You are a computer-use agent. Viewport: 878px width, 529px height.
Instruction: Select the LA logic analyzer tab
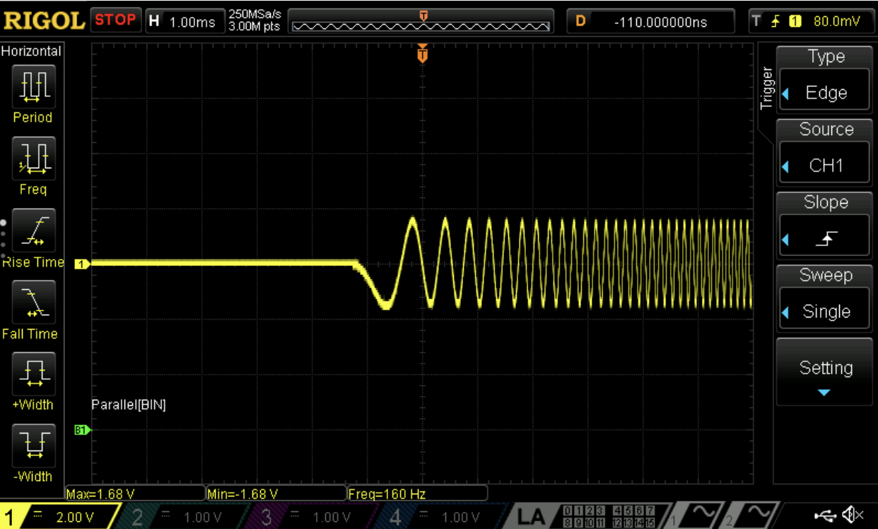point(532,517)
